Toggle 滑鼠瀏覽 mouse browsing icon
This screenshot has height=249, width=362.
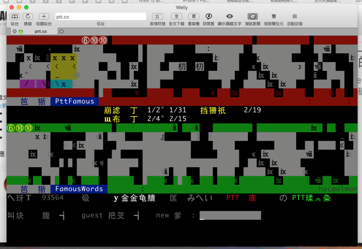[252, 17]
